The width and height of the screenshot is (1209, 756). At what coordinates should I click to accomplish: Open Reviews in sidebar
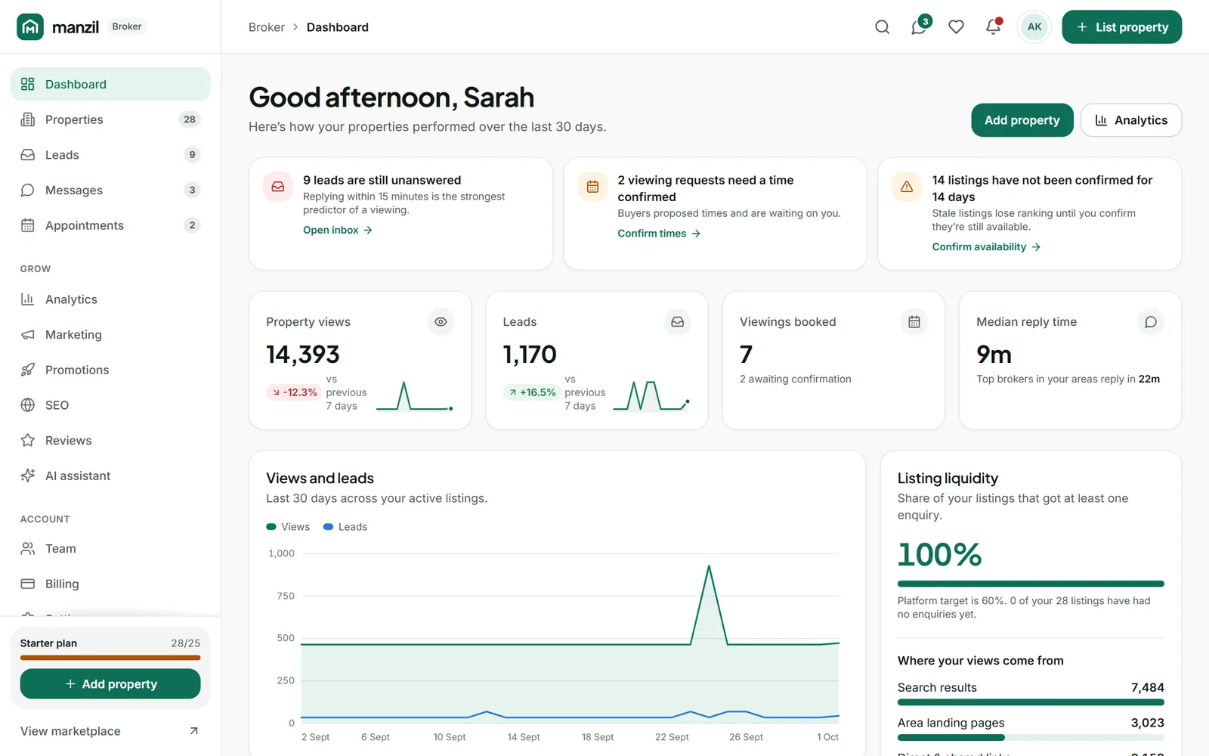tap(110, 441)
